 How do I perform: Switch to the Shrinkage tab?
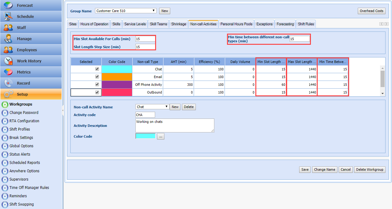(x=179, y=24)
